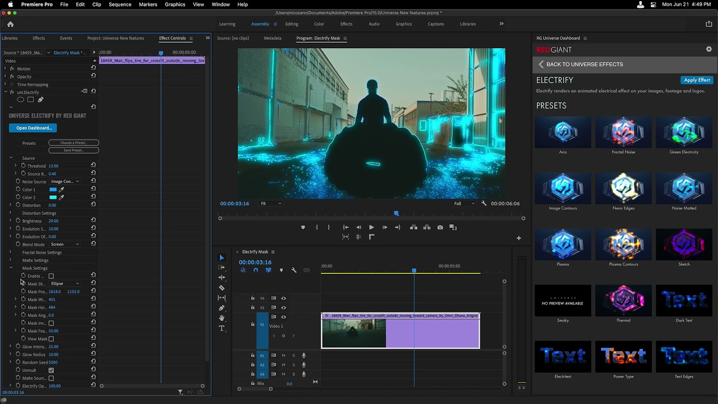Screen dimensions: 718x404
Task: Open the Sequence menu
Action: [119, 4]
